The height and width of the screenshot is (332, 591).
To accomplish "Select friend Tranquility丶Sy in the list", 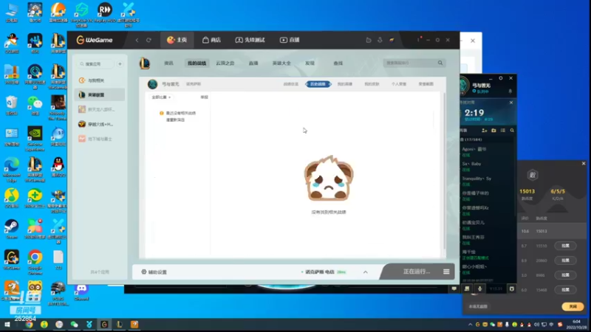I will (x=486, y=181).
